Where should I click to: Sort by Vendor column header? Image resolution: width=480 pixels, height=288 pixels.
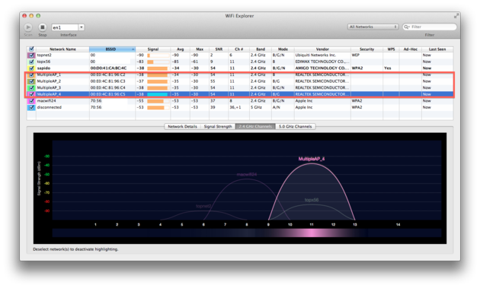pyautogui.click(x=322, y=49)
